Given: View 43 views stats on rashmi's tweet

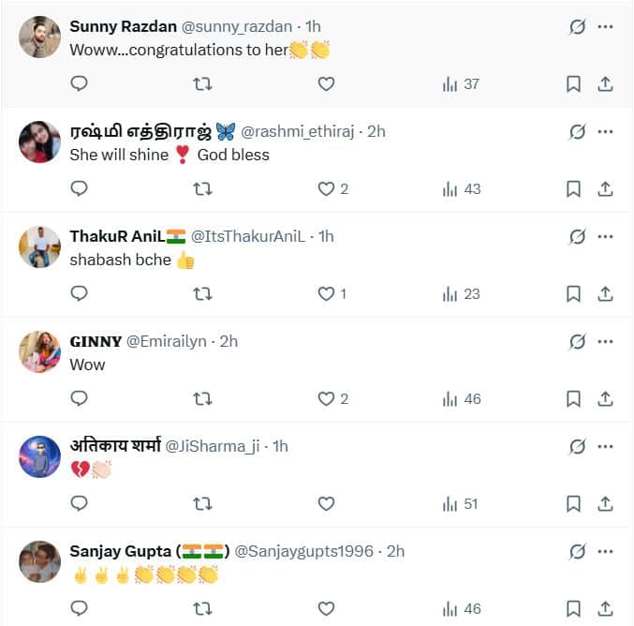Looking at the screenshot, I should click(462, 189).
